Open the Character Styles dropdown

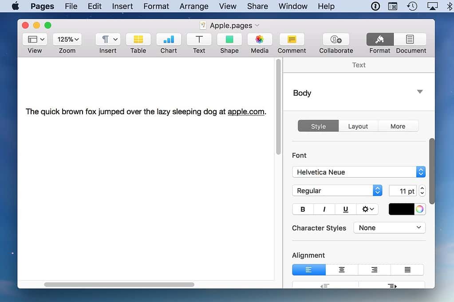coord(389,228)
